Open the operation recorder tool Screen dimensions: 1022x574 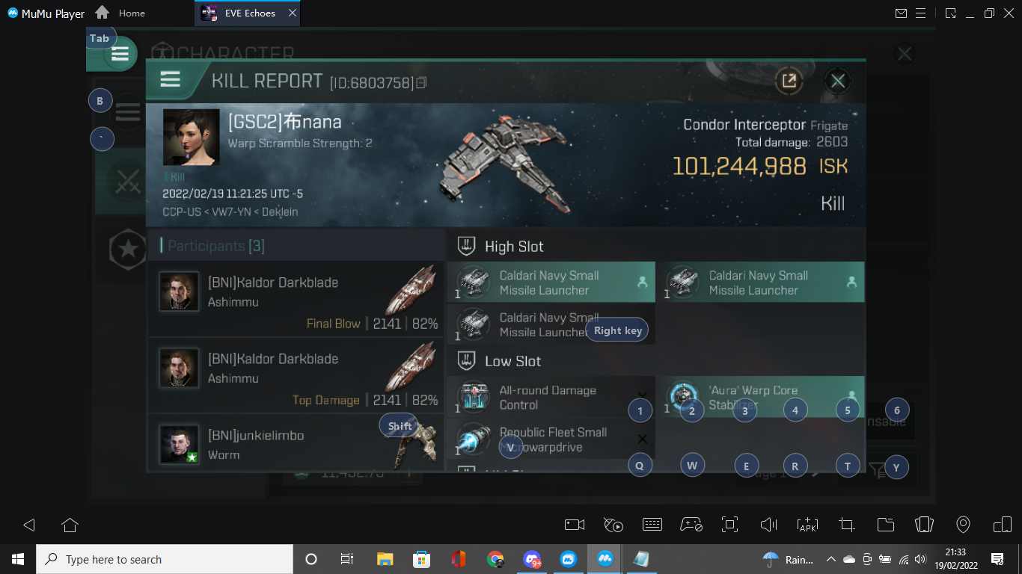613,525
